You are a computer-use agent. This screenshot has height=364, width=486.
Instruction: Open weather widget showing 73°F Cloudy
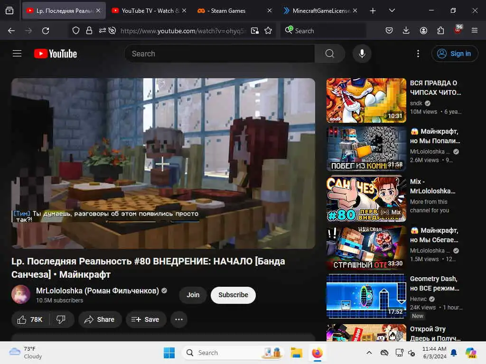[x=26, y=353]
